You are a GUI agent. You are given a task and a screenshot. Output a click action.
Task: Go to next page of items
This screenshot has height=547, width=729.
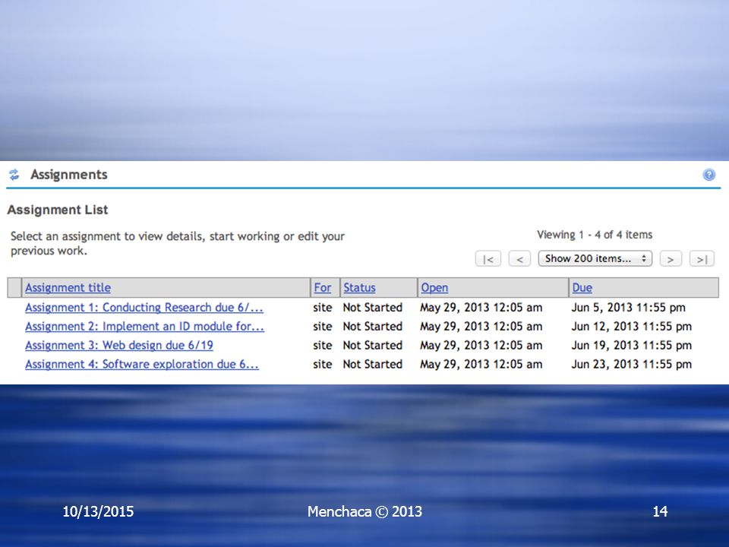point(671,258)
